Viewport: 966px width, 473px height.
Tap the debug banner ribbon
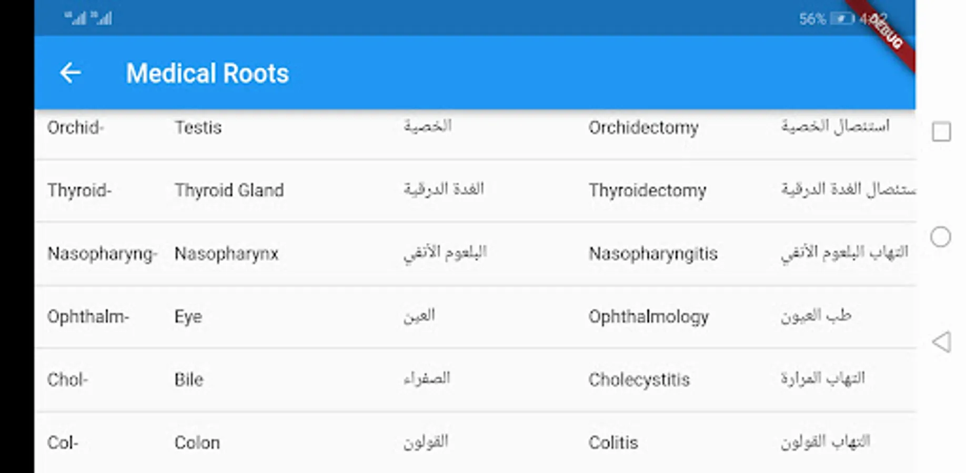tap(889, 33)
